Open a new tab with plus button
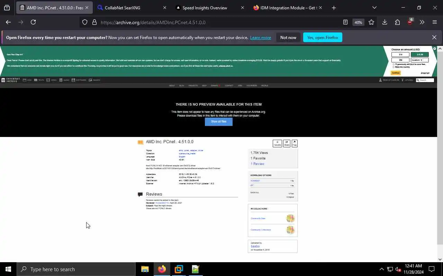443x276 pixels. (x=334, y=8)
